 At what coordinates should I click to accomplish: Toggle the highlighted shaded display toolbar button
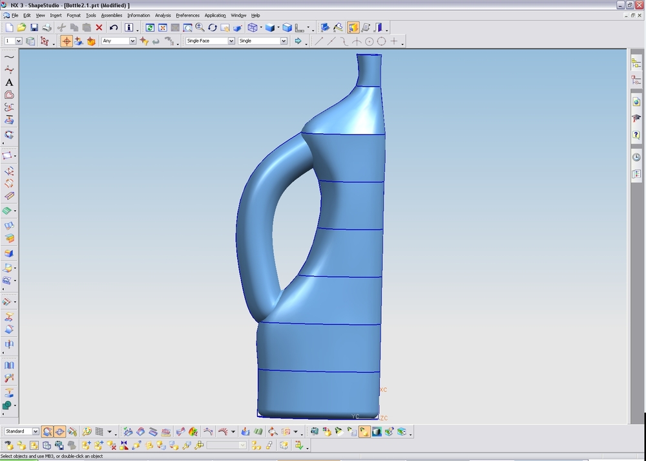[x=353, y=28]
